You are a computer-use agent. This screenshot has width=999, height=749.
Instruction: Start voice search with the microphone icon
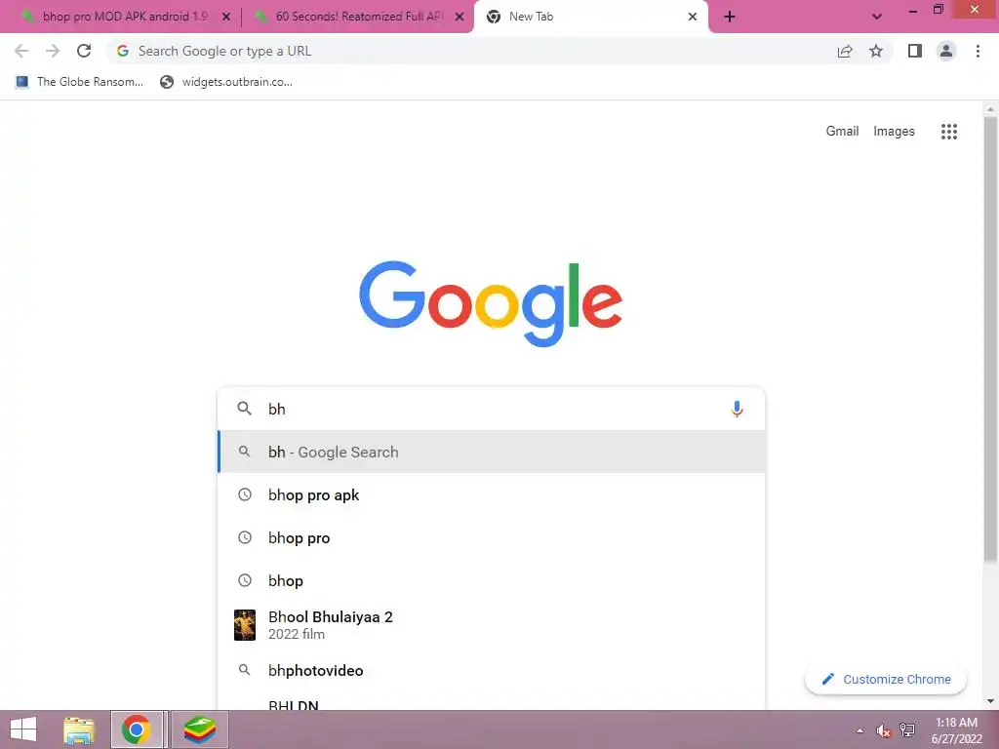tap(738, 409)
